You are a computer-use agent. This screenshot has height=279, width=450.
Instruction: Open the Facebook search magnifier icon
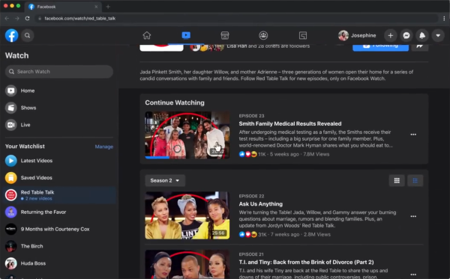pos(27,35)
